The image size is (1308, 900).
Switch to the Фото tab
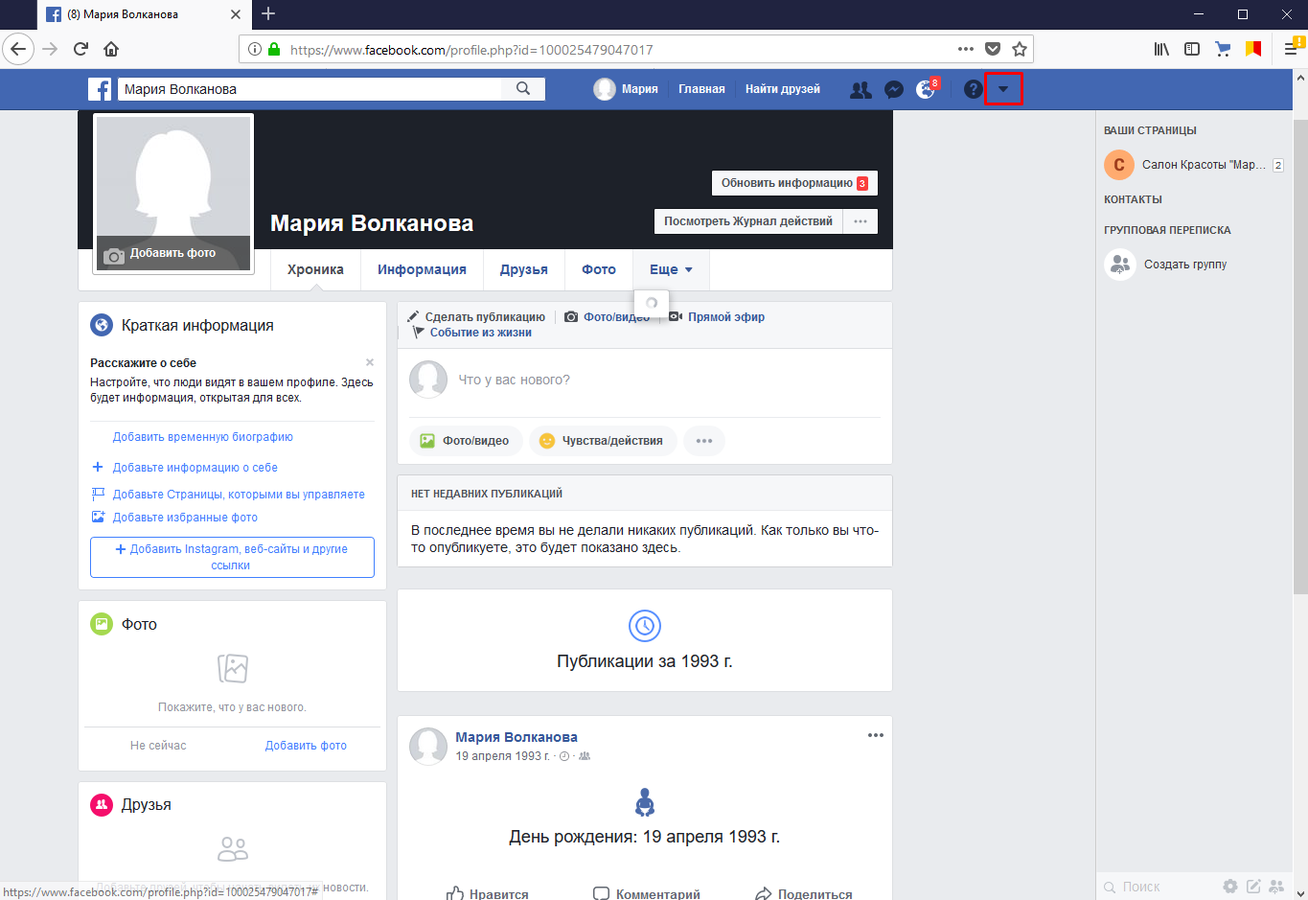pos(599,269)
